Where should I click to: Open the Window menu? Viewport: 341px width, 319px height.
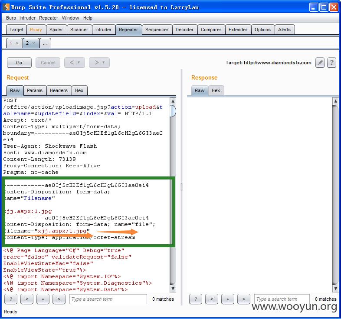[x=70, y=18]
